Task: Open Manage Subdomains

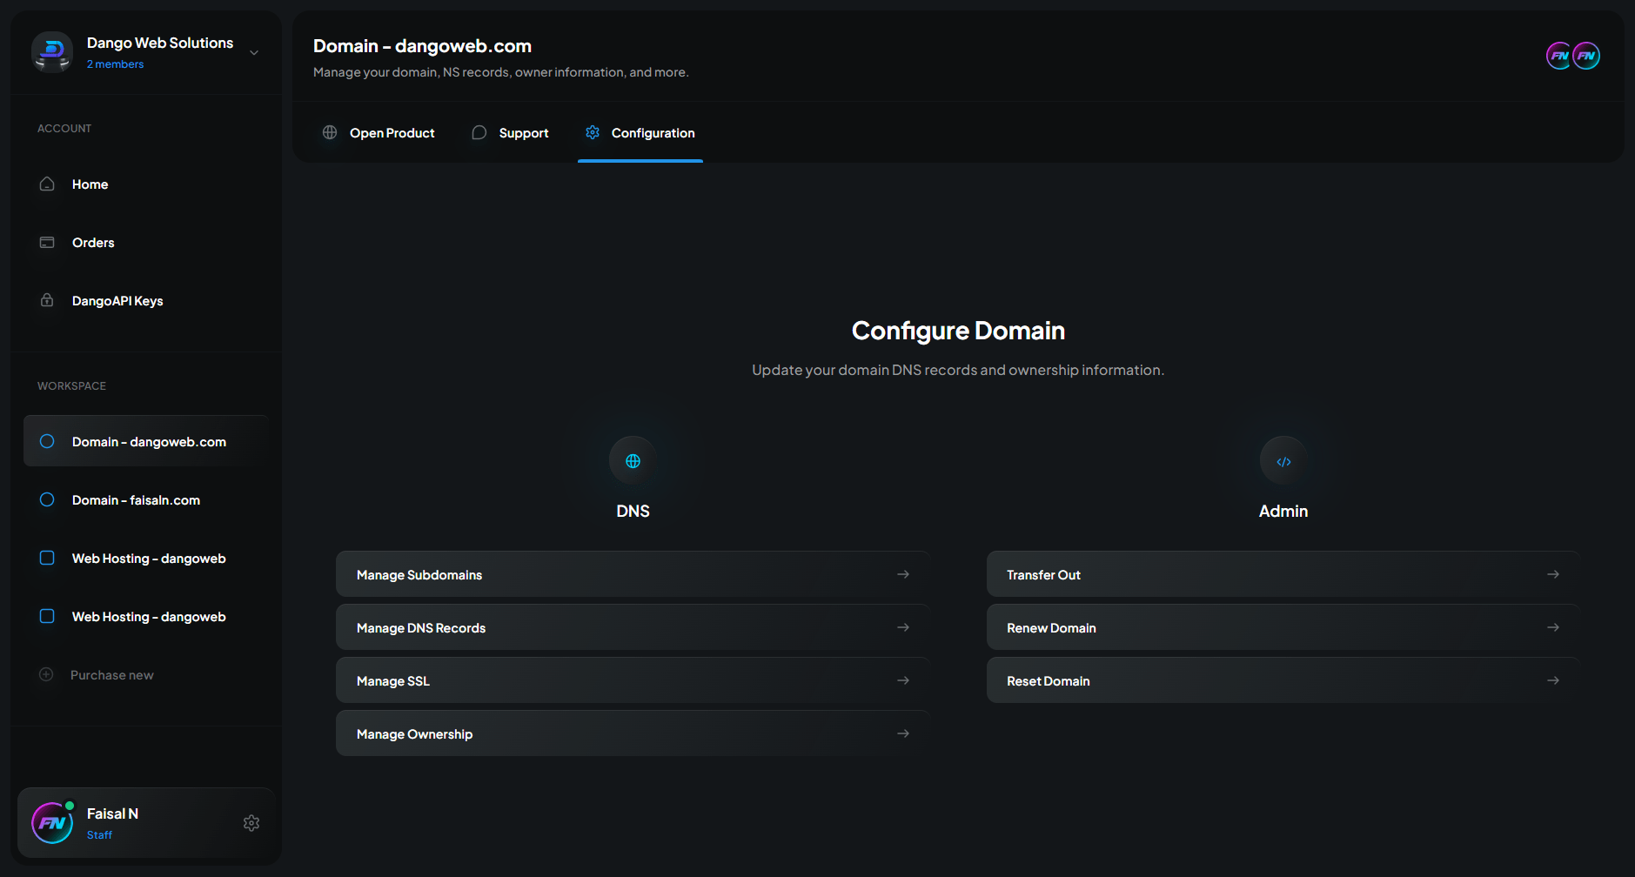Action: 633,574
